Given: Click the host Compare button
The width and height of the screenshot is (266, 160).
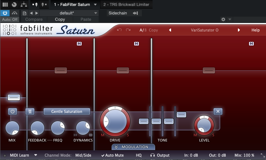Looking at the screenshot, I should (34, 19).
